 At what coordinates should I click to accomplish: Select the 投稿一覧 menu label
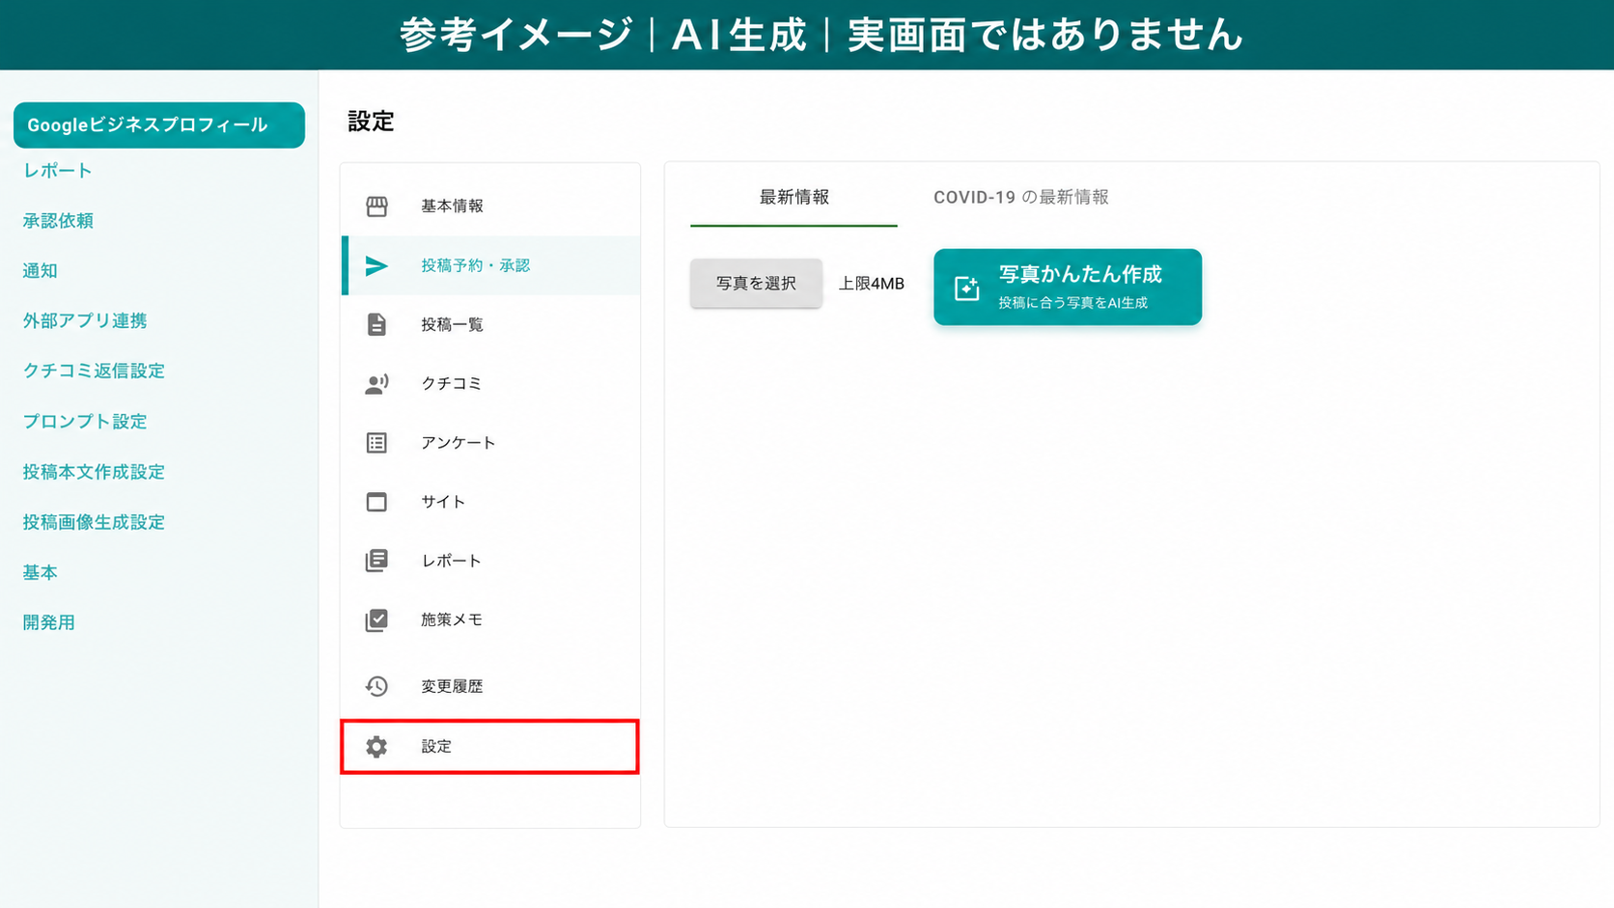click(452, 325)
